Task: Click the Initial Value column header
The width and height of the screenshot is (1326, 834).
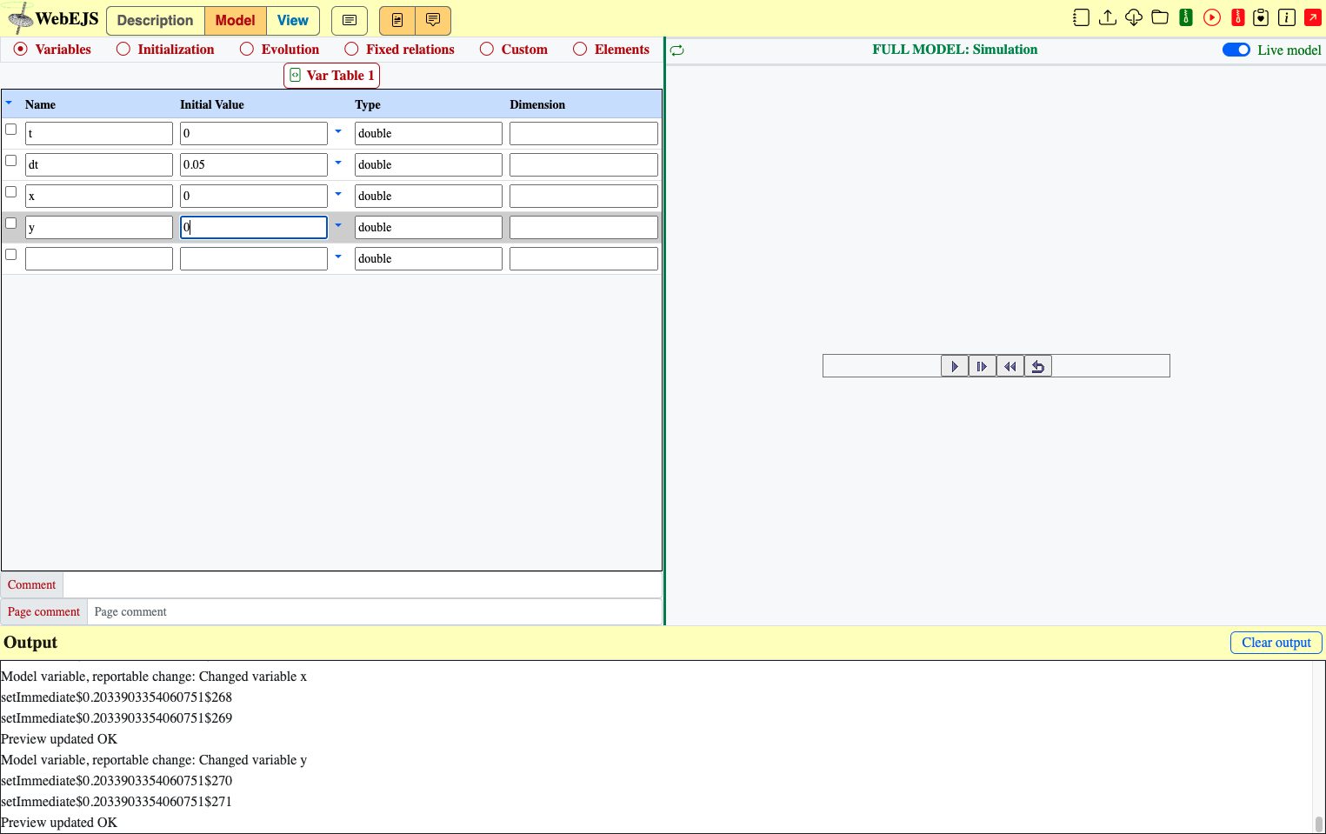Action: (x=212, y=104)
